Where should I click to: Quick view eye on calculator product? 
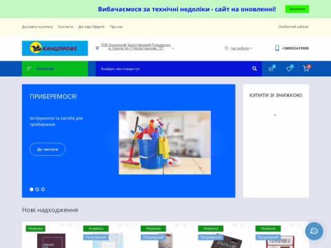[x=234, y=225]
